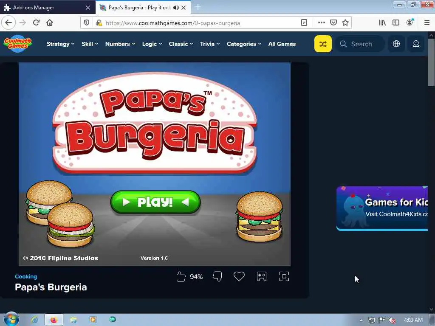435x326 pixels.
Task: Open the language globe icon
Action: tap(396, 44)
